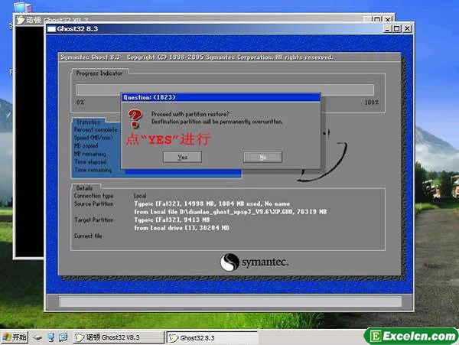This screenshot has height=345, width=459.
Task: Click "Destination partition will be permanently overwritten" text
Action: [217, 122]
